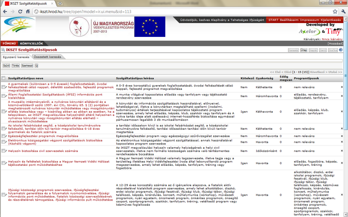The height and width of the screenshot is (217, 348).
Task: Click the Keresés view button
Action: 293,50
